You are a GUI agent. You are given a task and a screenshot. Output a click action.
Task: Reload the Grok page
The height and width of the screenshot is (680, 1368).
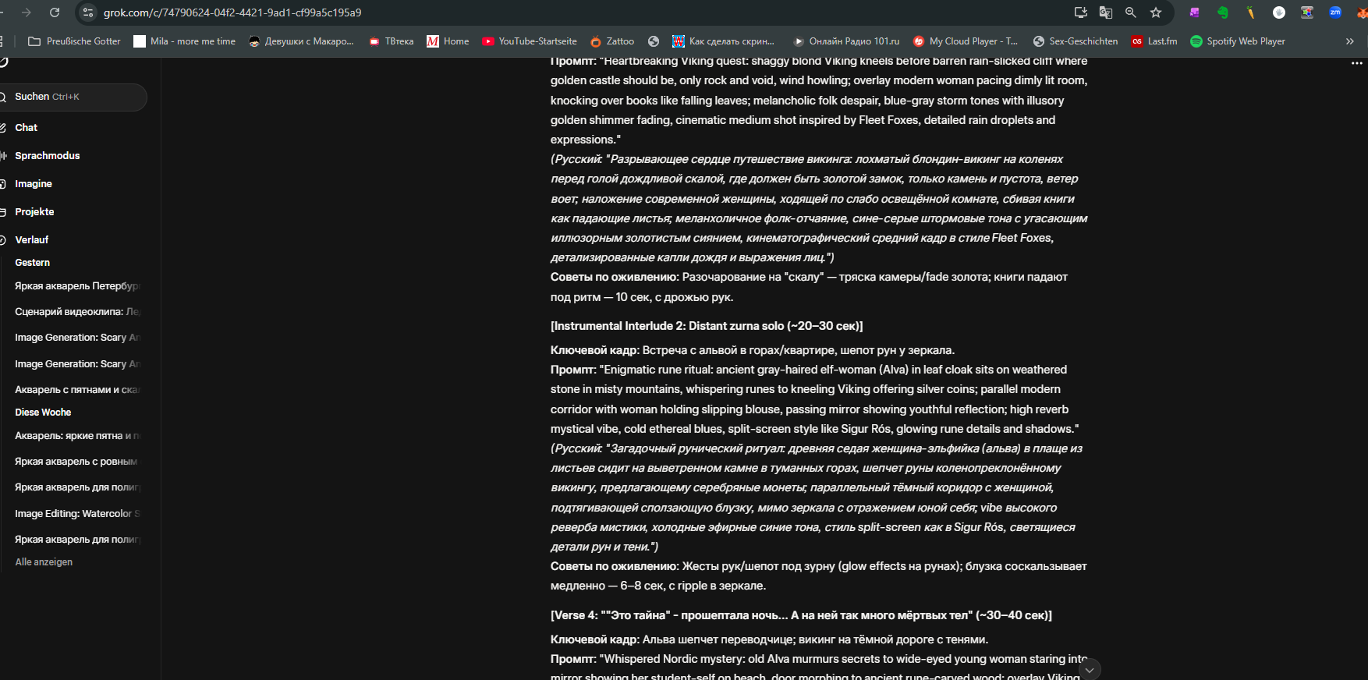click(x=55, y=12)
